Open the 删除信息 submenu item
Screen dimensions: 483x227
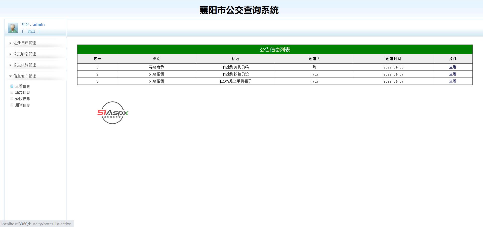click(x=23, y=105)
